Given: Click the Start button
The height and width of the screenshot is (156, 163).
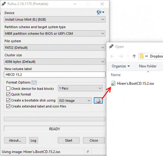Looking at the screenshot, I should [69, 140].
